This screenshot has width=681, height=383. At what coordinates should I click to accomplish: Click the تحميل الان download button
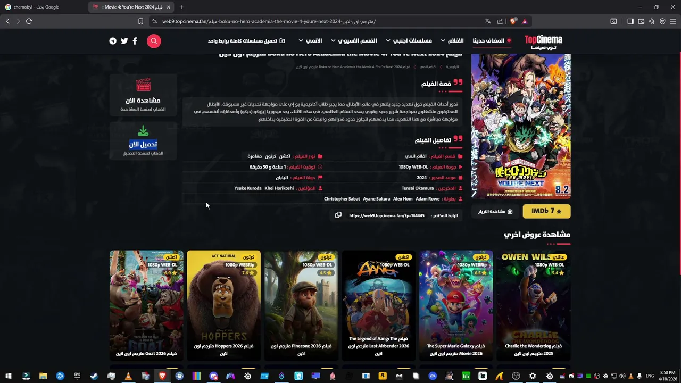click(143, 140)
